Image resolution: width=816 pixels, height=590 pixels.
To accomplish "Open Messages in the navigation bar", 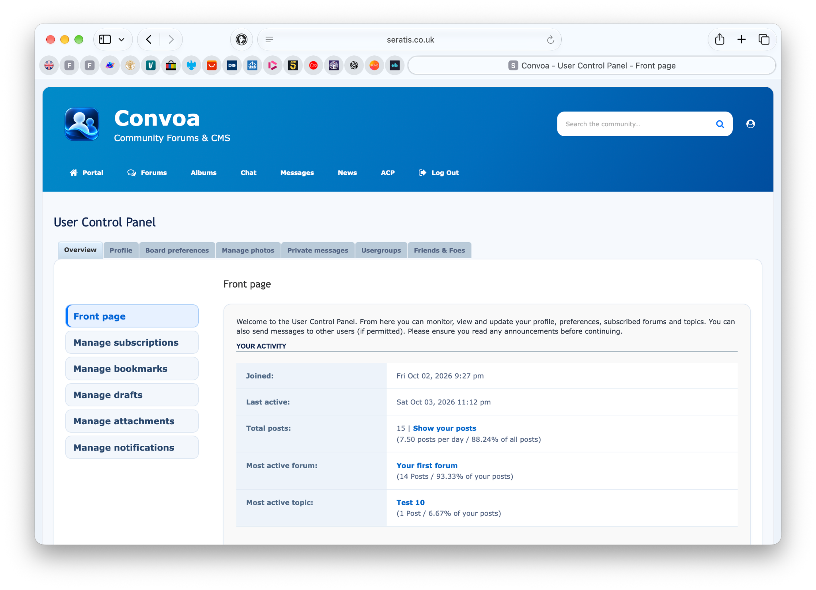I will click(x=297, y=172).
